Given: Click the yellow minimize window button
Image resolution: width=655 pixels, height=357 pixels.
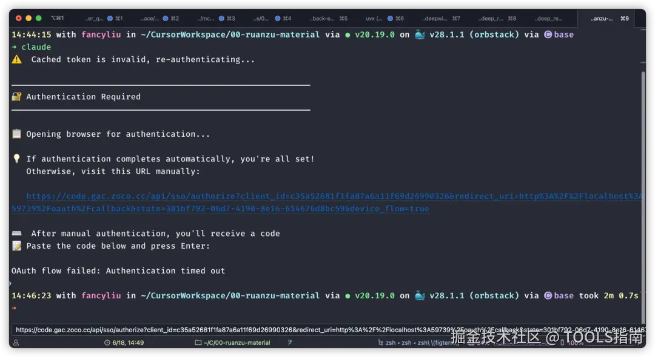Looking at the screenshot, I should click(x=29, y=18).
